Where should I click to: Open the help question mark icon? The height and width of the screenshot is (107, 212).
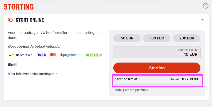tap(206, 6)
